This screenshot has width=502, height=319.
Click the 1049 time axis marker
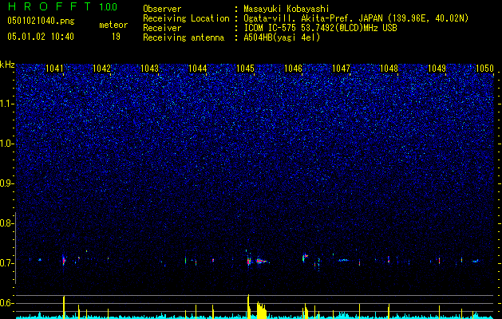437,69
